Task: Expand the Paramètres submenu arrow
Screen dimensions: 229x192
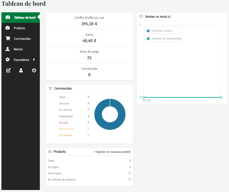Action: click(34, 60)
